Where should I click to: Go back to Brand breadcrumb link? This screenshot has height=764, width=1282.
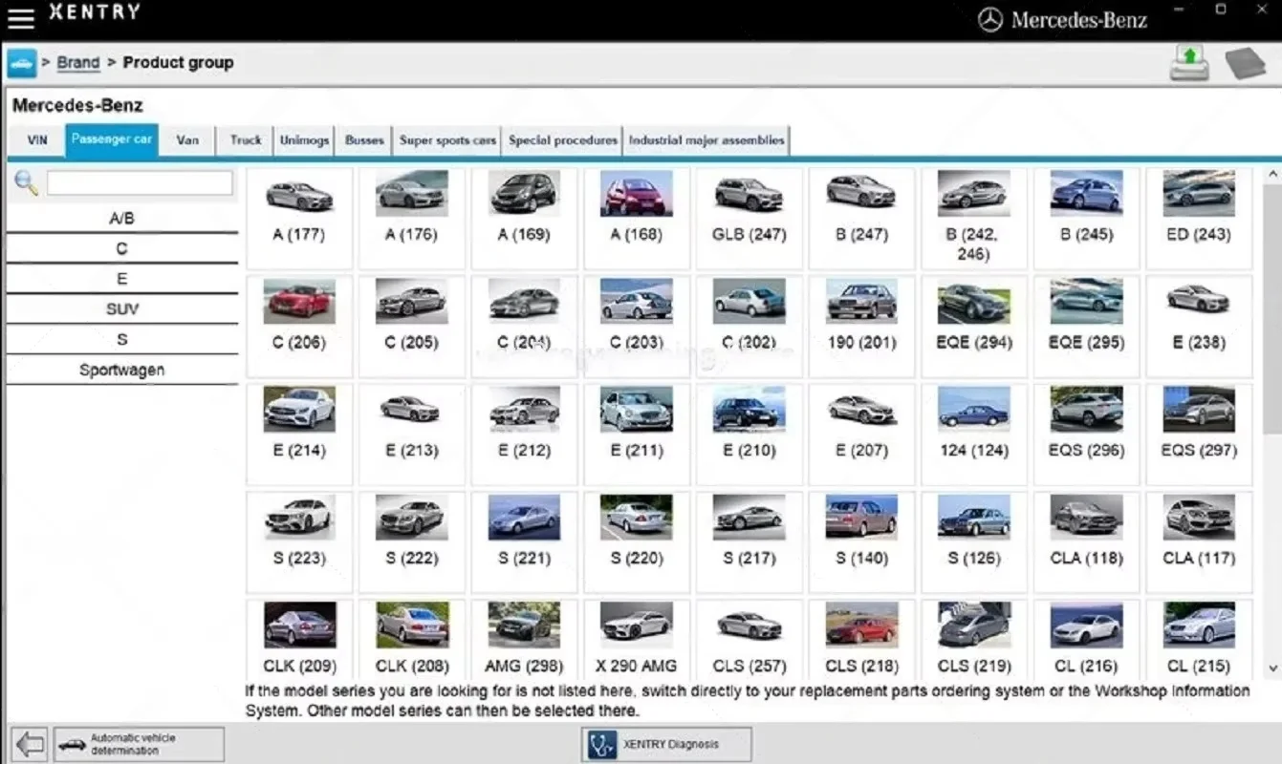pyautogui.click(x=77, y=63)
